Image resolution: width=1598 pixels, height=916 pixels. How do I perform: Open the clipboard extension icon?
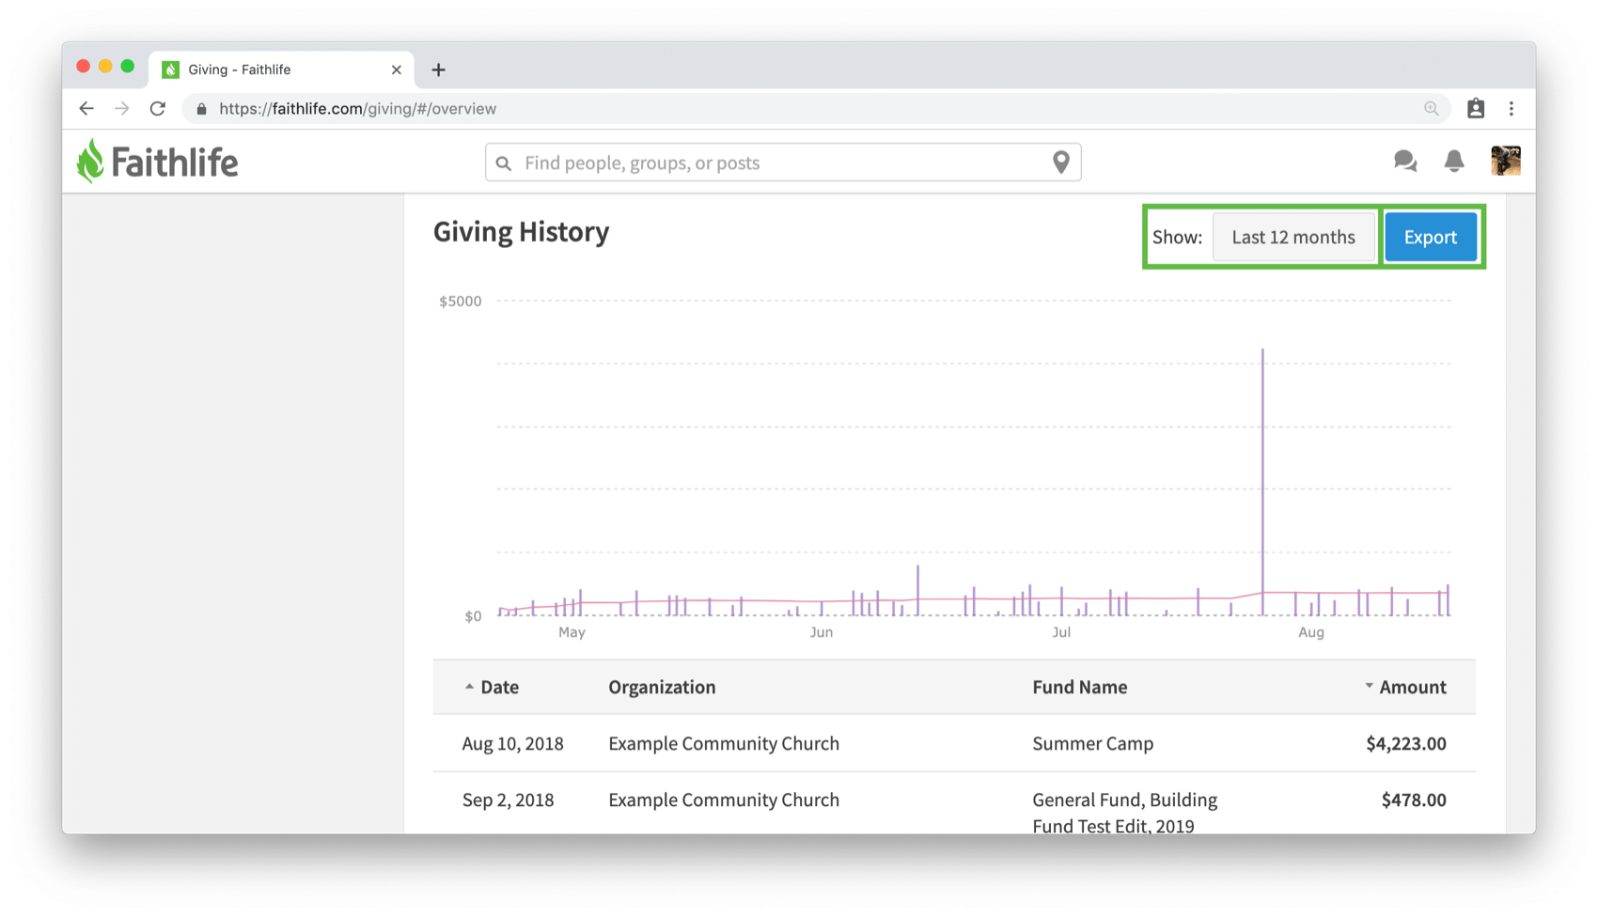point(1476,109)
